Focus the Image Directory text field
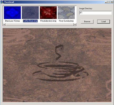The height and width of the screenshot is (105, 114). click(96, 13)
